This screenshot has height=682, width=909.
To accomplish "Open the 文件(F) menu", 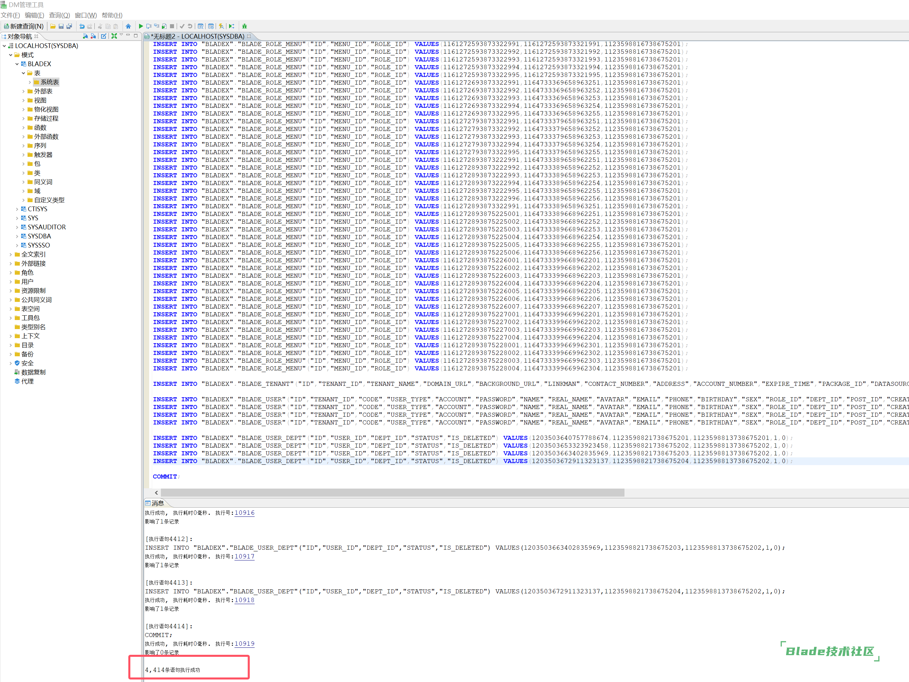I will [10, 15].
